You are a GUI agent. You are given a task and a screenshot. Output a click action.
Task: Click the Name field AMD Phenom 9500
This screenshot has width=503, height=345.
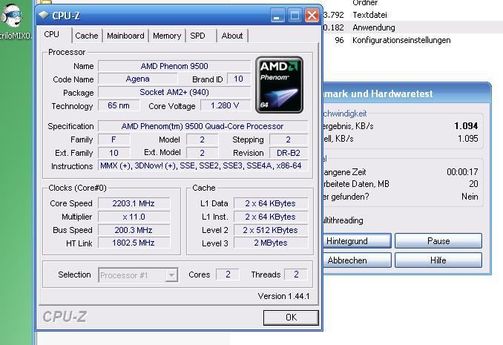pyautogui.click(x=174, y=66)
